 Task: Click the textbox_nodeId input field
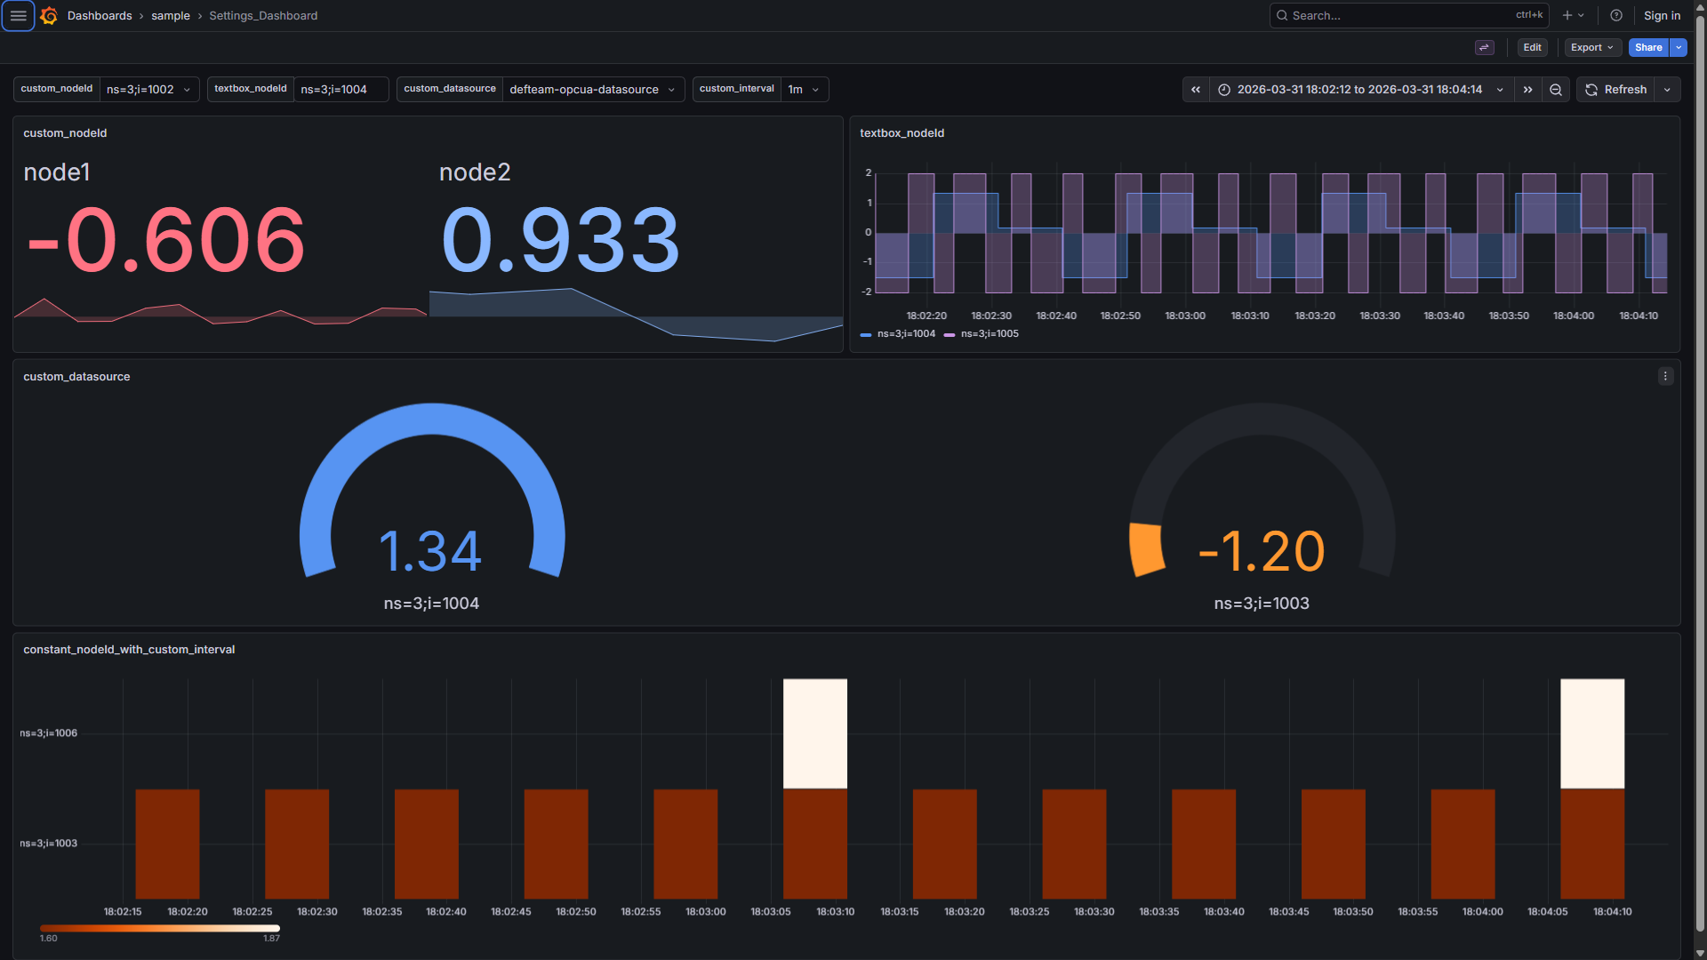(x=341, y=90)
